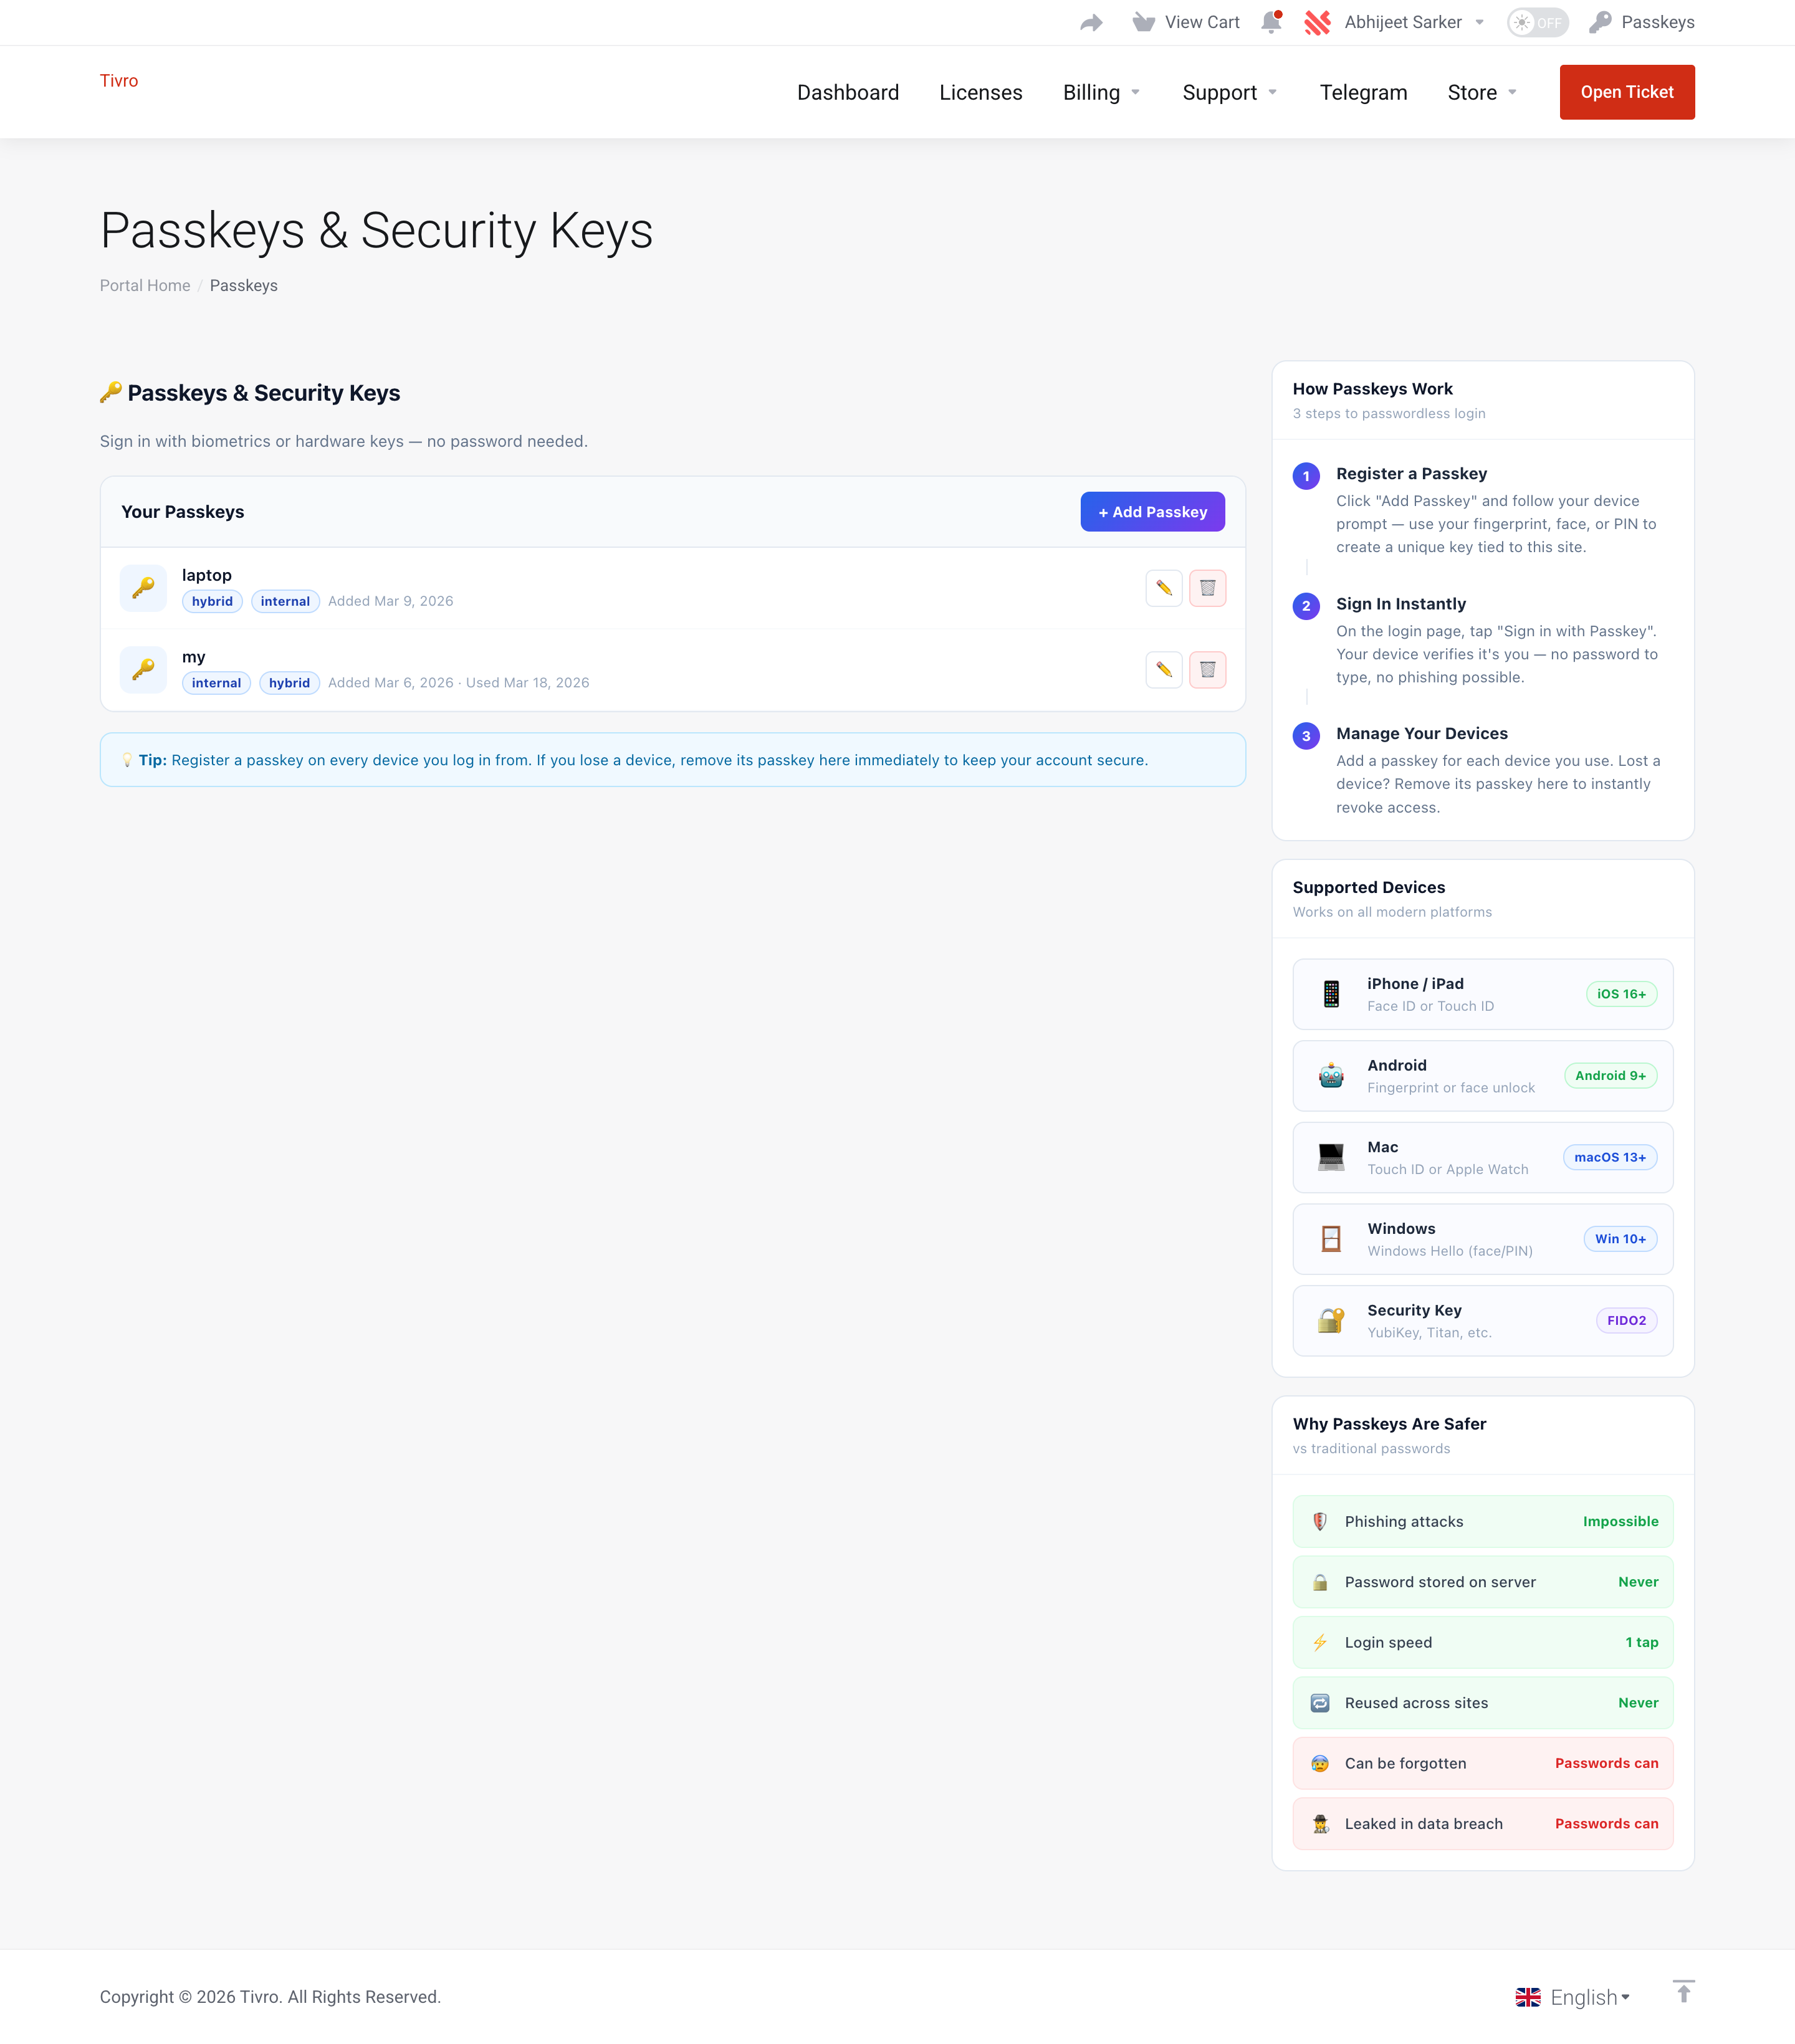
Task: Click the scroll-to-top arrow icon
Action: pos(1683,1992)
